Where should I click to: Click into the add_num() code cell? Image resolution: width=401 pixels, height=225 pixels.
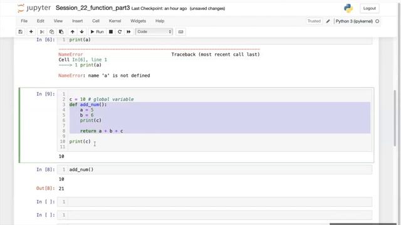[x=214, y=169]
